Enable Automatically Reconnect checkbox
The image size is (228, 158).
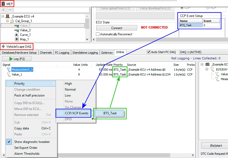click(x=98, y=34)
